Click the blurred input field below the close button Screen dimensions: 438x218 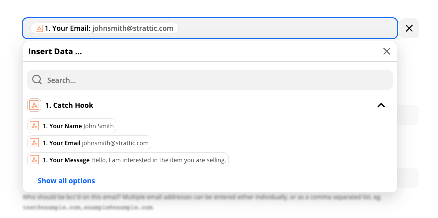(409, 114)
